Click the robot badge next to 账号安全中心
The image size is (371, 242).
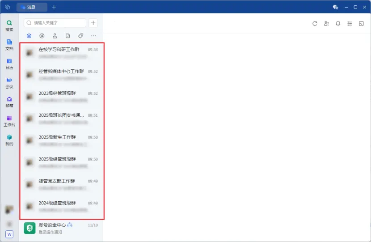click(70, 225)
